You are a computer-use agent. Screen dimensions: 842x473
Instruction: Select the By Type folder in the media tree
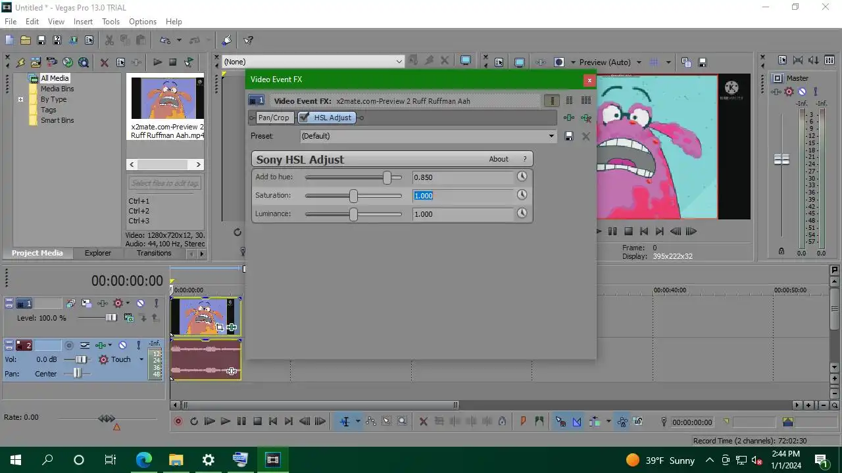[x=53, y=99]
